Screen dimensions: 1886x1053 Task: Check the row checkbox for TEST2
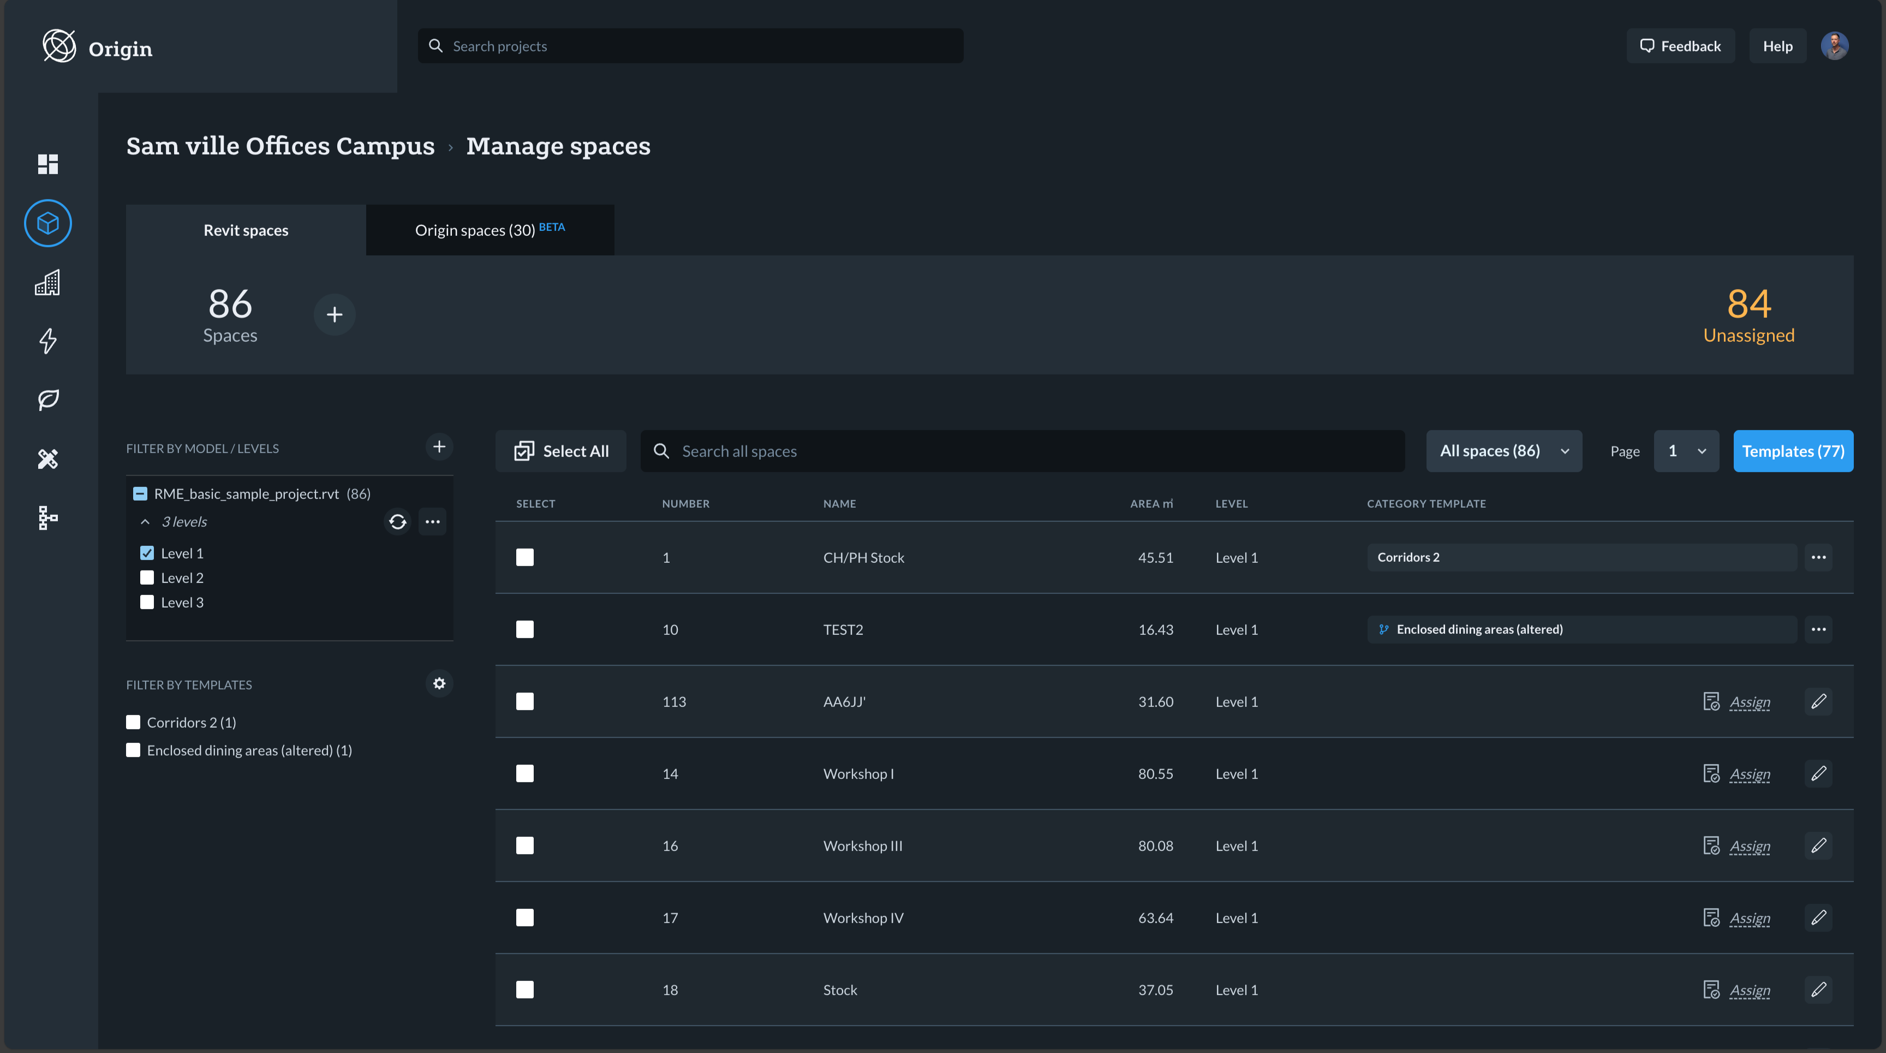pyautogui.click(x=525, y=629)
